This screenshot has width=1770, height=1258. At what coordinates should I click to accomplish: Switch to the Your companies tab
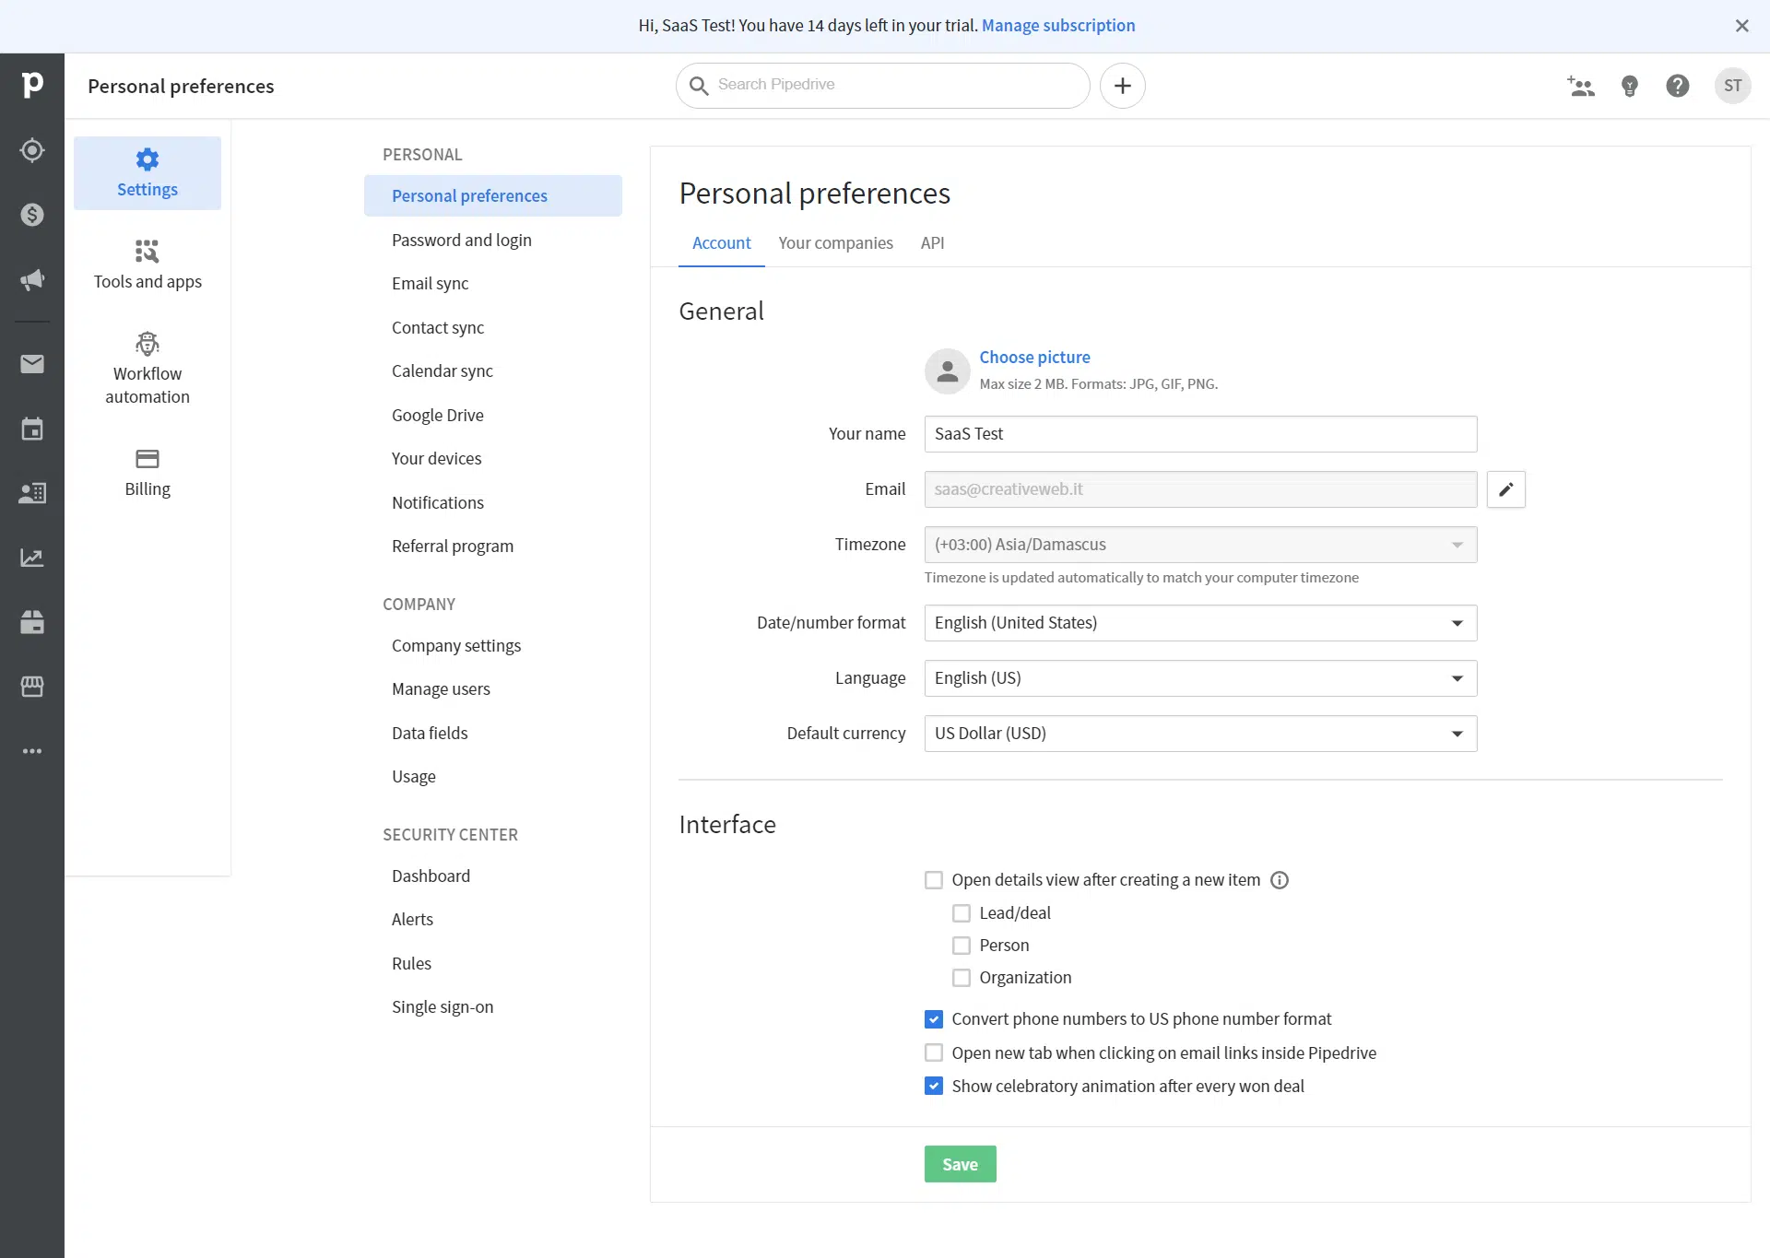coord(835,243)
